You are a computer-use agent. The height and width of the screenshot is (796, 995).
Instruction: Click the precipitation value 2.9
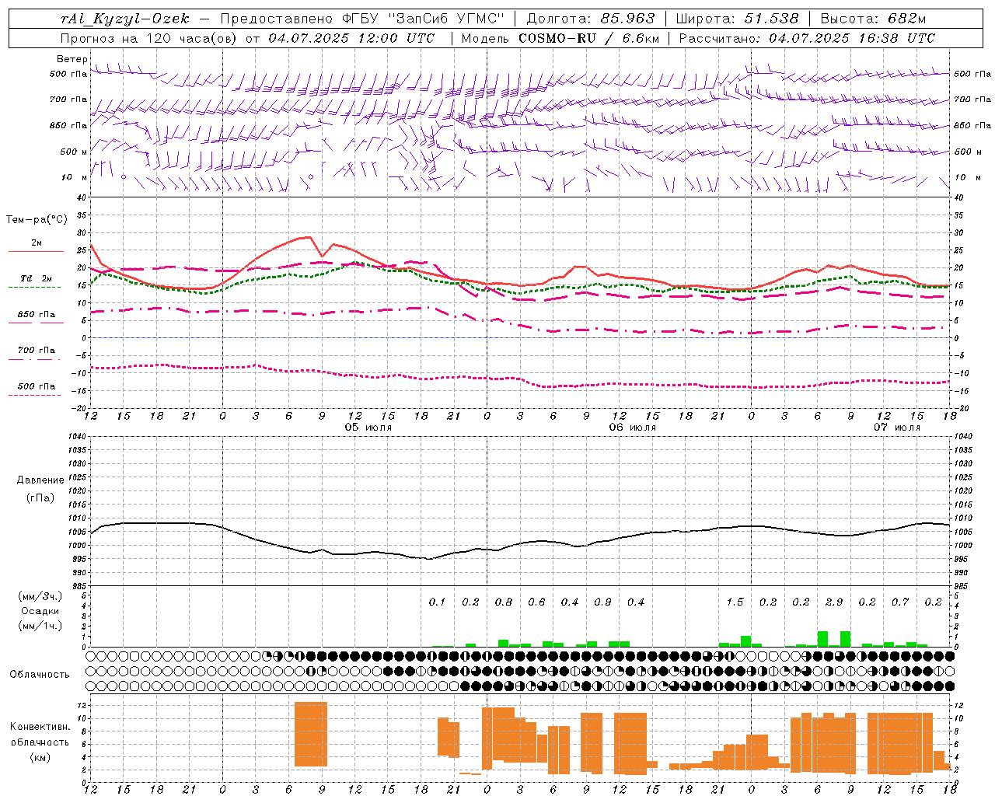[834, 602]
